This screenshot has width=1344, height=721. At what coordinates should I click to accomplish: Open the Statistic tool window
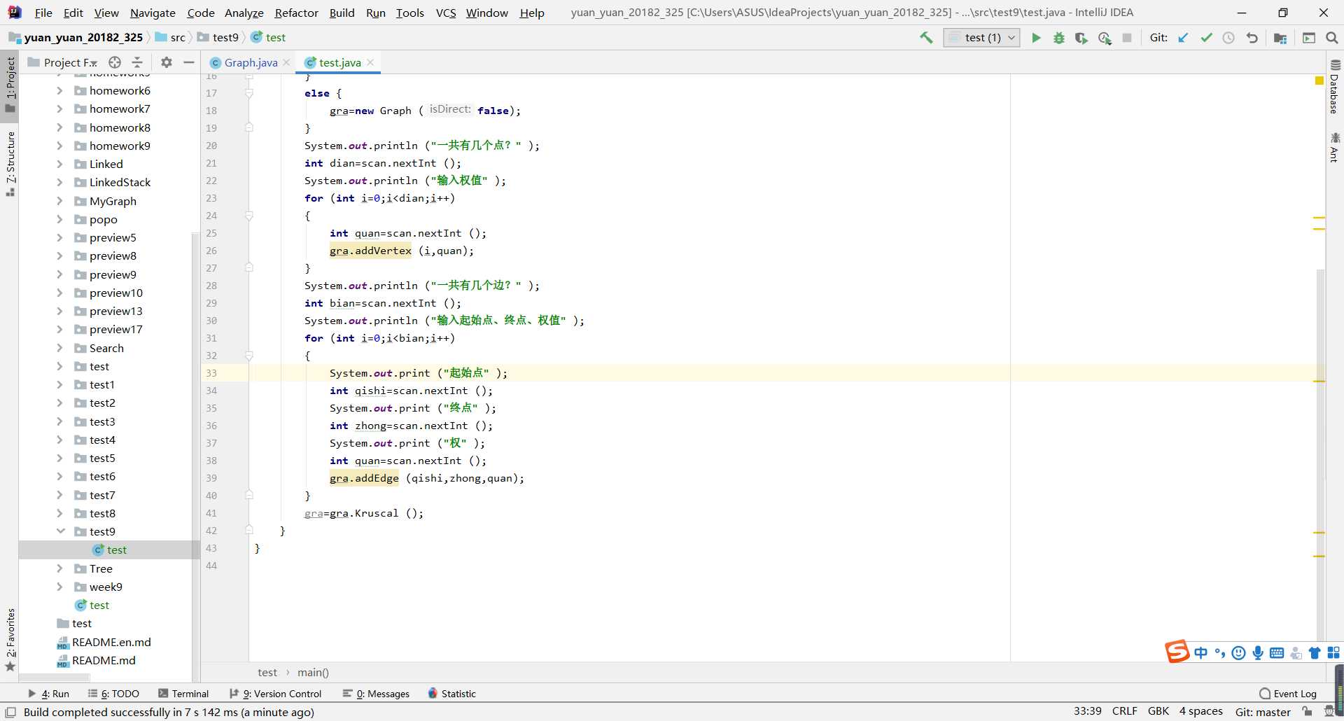451,694
